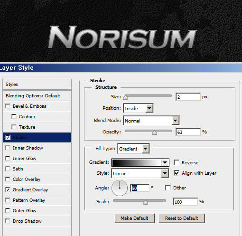This screenshot has height=236, width=242.
Task: Open the gradient Style dropdown showing Linear
Action: [x=140, y=173]
